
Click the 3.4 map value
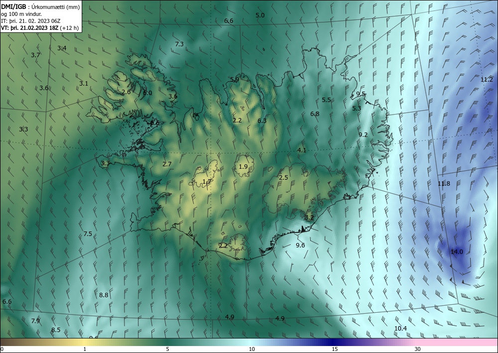62,48
